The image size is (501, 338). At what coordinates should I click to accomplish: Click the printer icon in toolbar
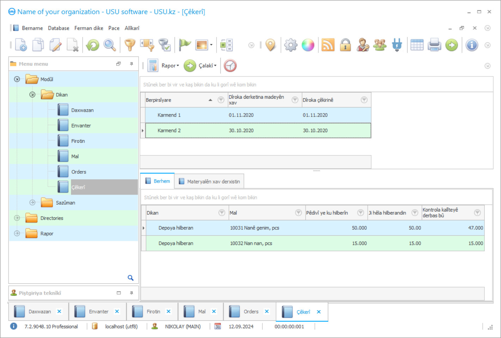(434, 45)
